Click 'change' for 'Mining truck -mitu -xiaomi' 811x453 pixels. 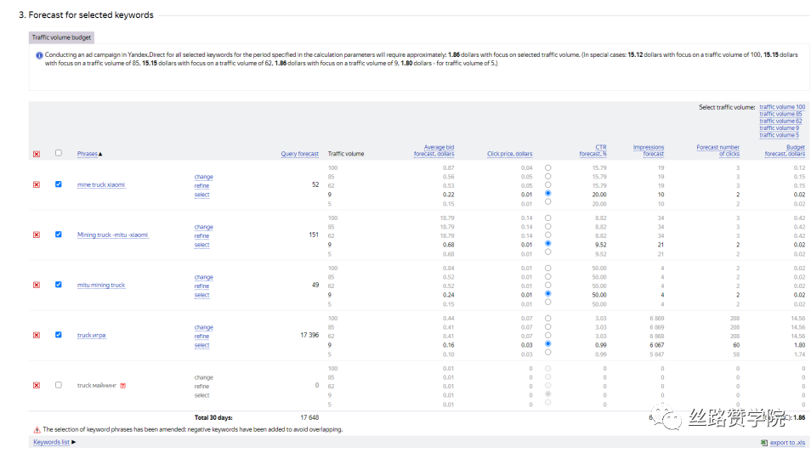click(204, 227)
